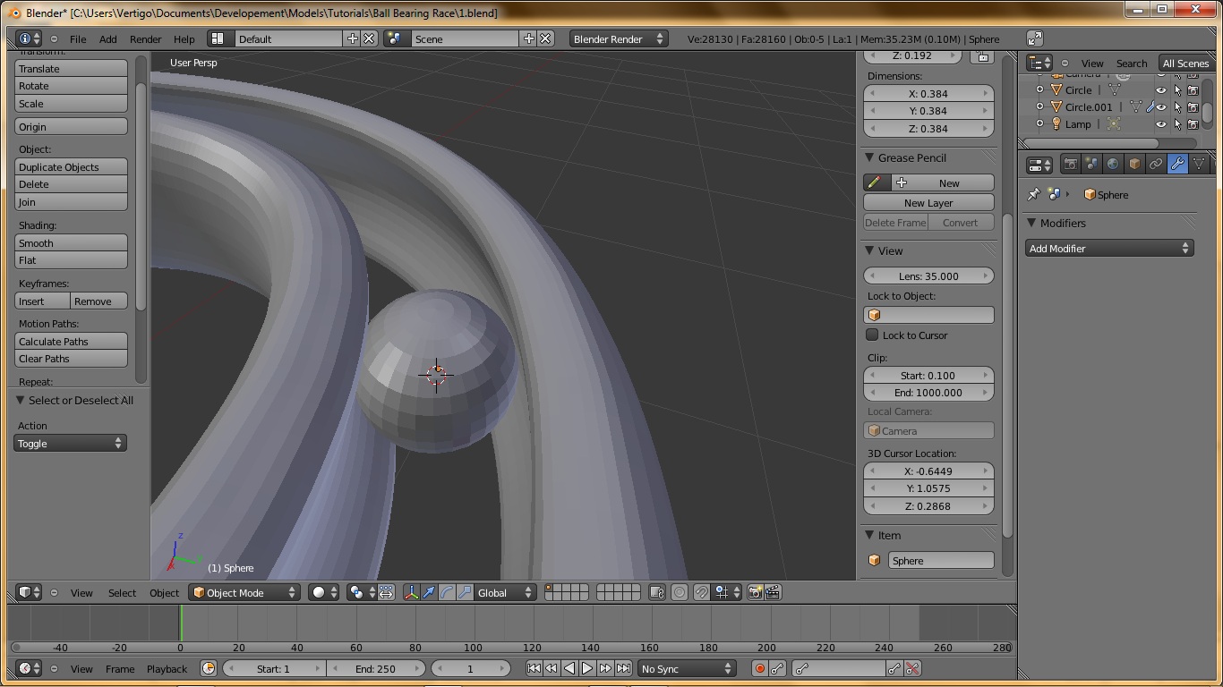Viewport: 1223px width, 687px height.
Task: Open the outliner Search menu
Action: (x=1131, y=64)
